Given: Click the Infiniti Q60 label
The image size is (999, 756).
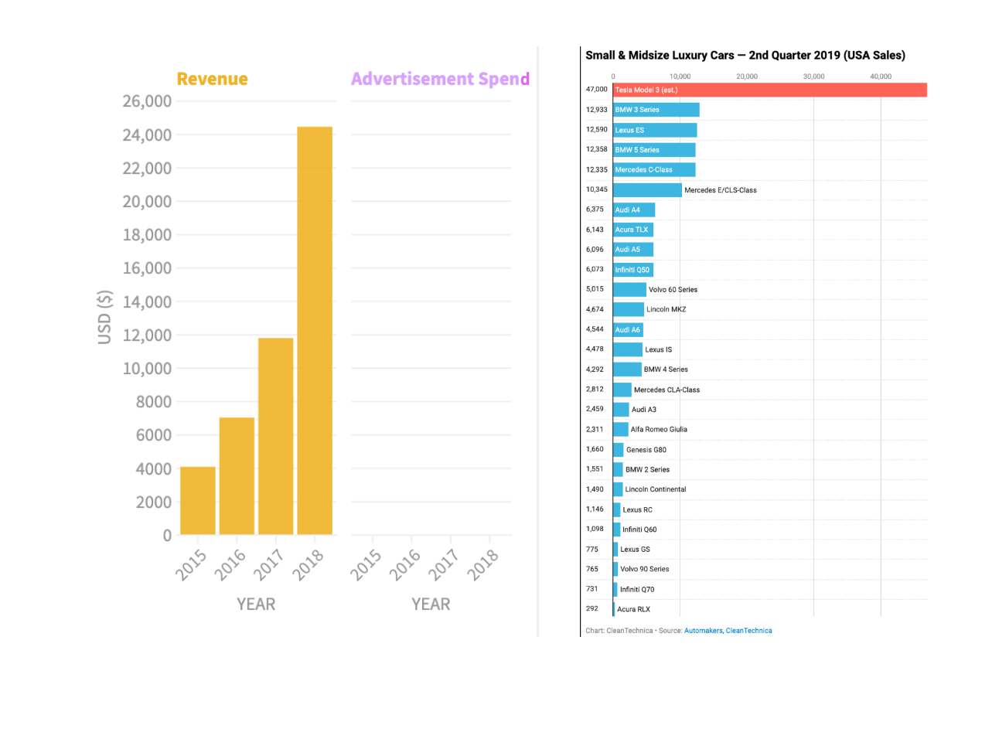Looking at the screenshot, I should 639,530.
